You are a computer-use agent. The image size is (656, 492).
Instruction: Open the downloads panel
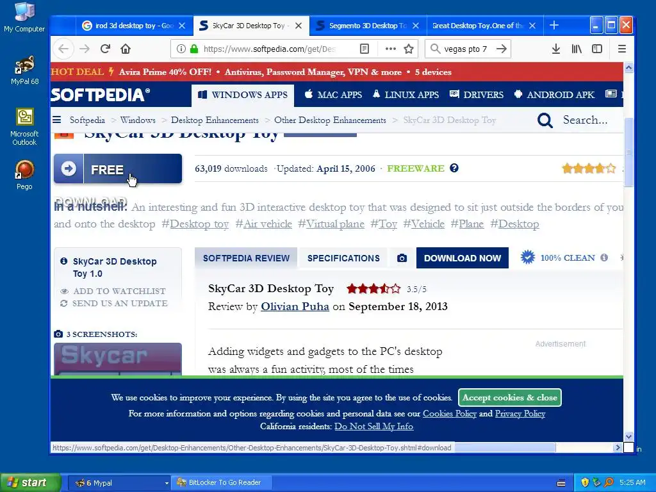click(555, 49)
